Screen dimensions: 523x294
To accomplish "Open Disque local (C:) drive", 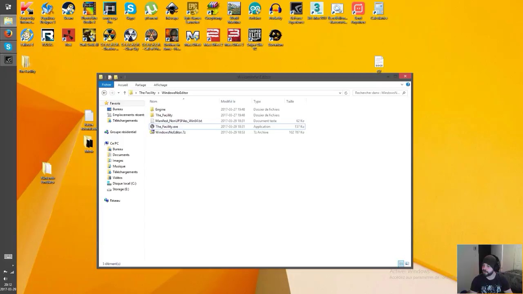I will 124,183.
